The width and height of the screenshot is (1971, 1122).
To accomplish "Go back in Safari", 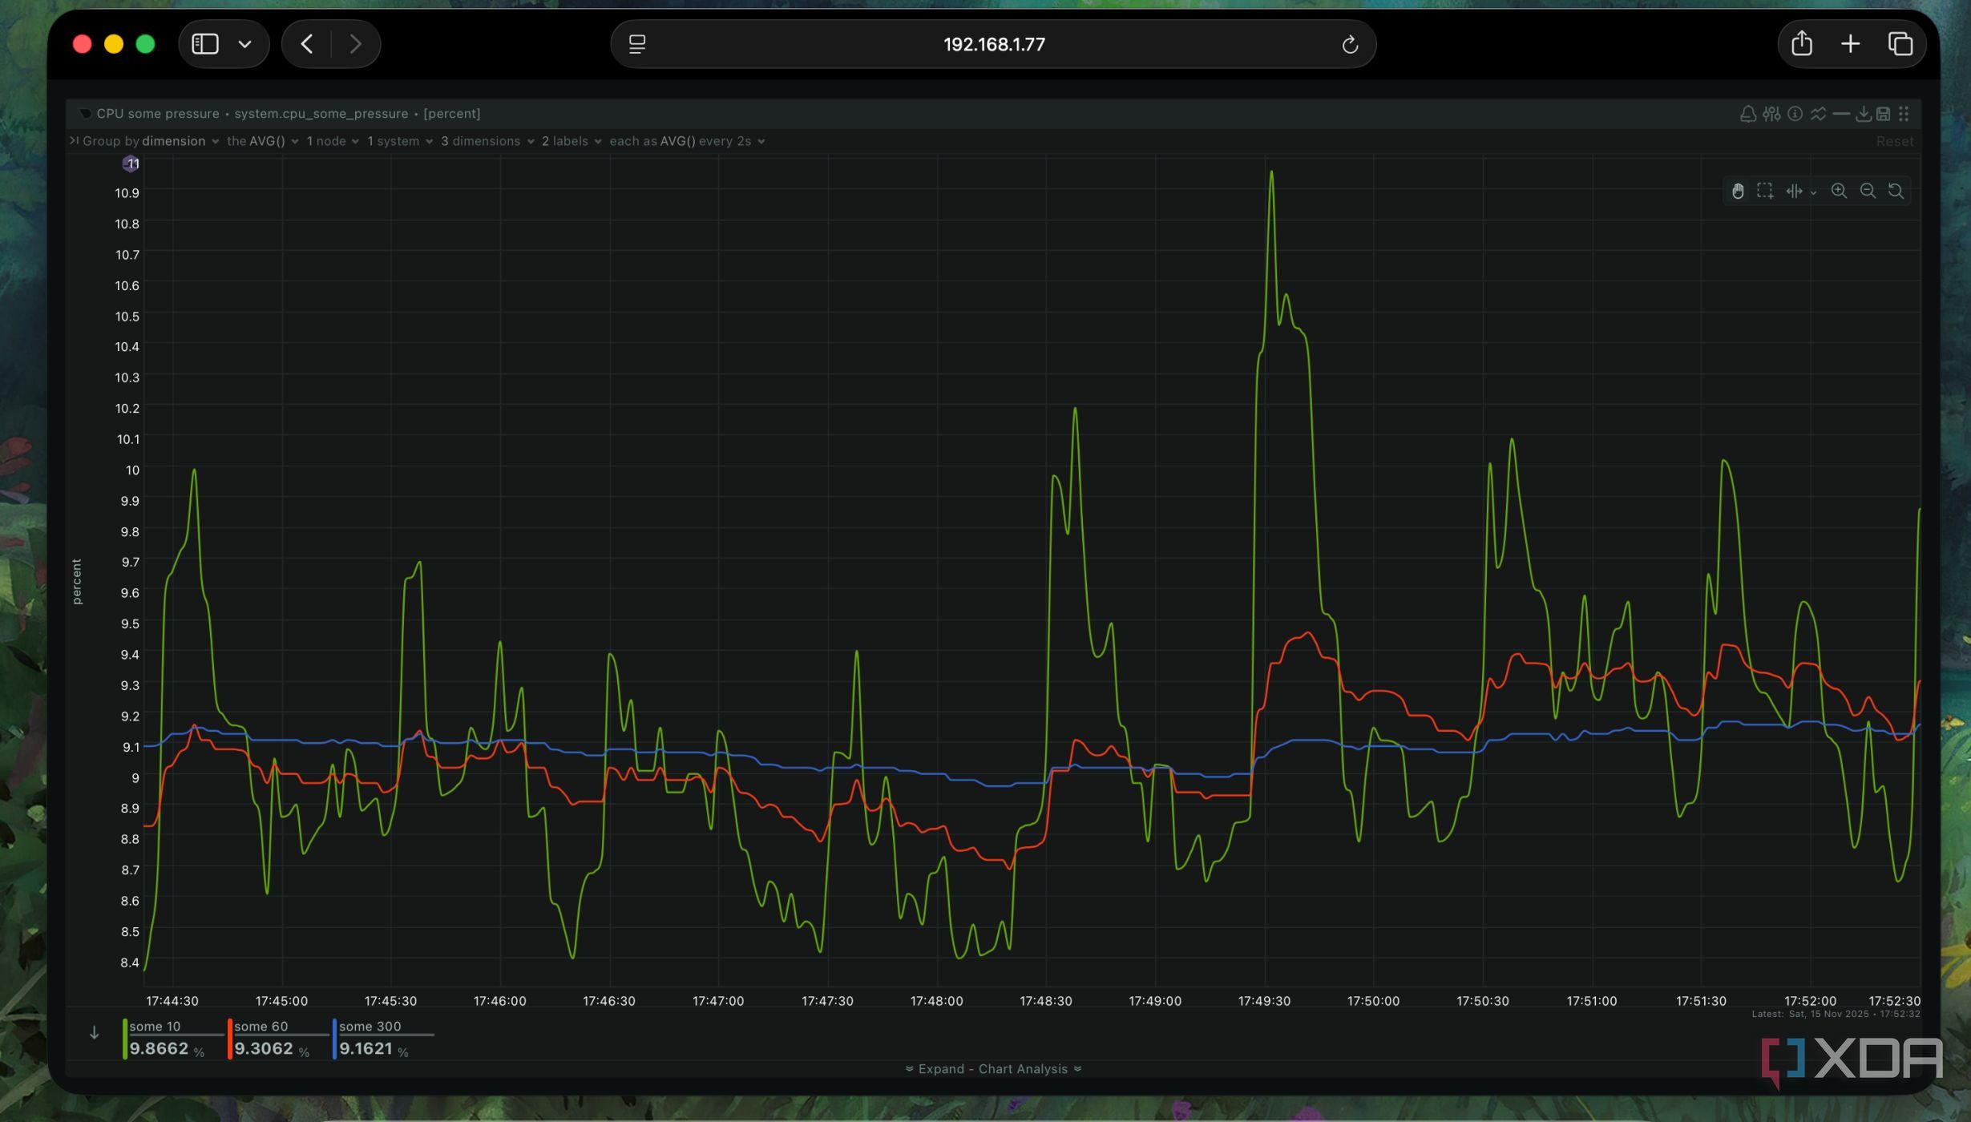I will 306,43.
